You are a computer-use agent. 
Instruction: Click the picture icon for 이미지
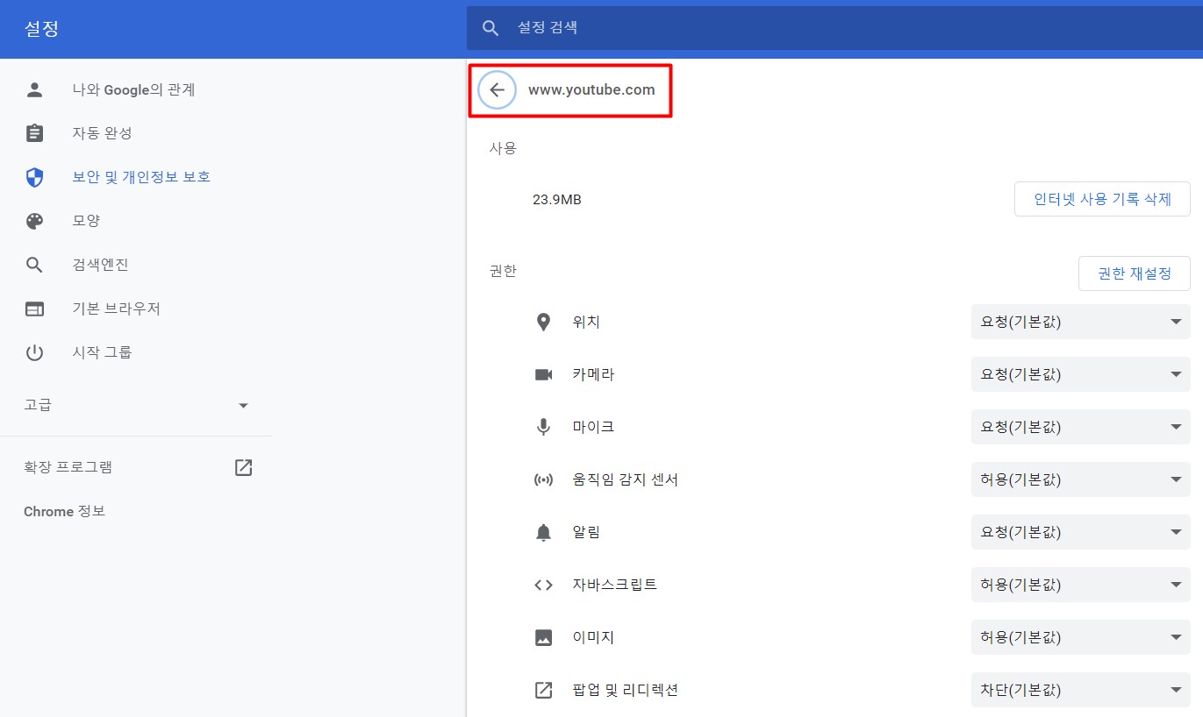click(x=543, y=637)
